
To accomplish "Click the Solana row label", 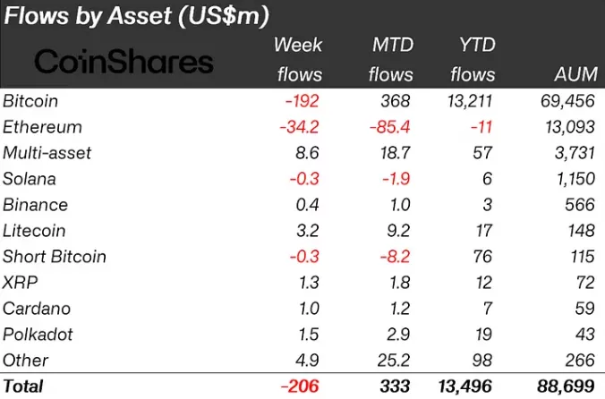I will pyautogui.click(x=30, y=179).
